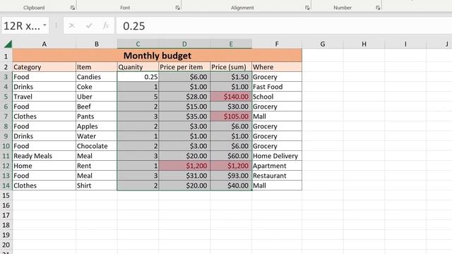Screen dimensions: 452x254
Task: Select the $6.00 price for Candies
Action: (184, 77)
